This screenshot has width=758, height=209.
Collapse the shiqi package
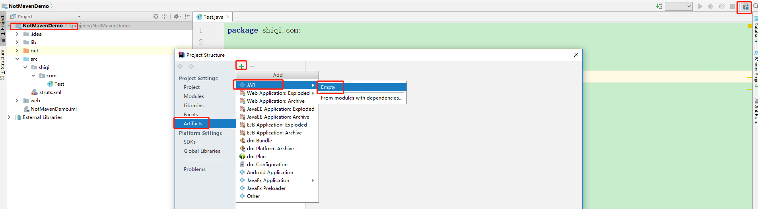(x=25, y=67)
